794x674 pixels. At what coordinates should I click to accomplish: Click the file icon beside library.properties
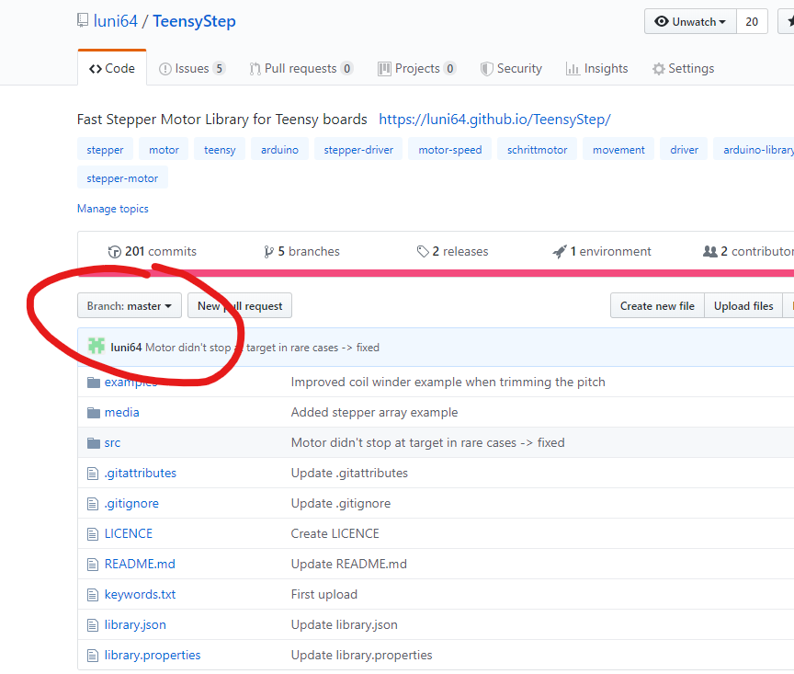pyautogui.click(x=93, y=656)
